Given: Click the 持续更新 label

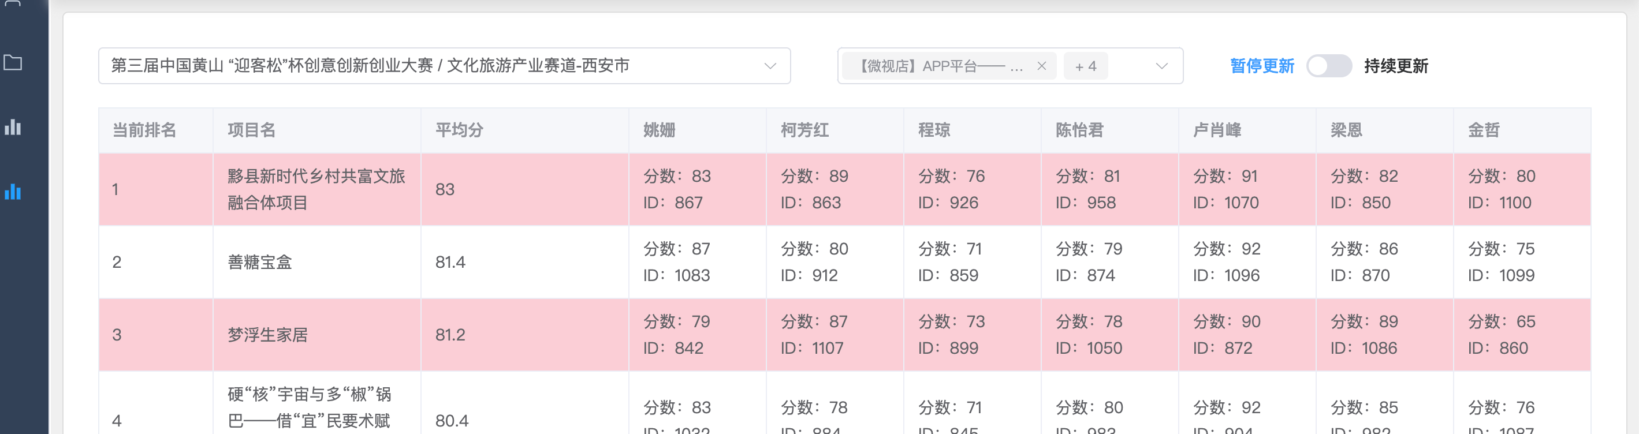Looking at the screenshot, I should pos(1396,66).
